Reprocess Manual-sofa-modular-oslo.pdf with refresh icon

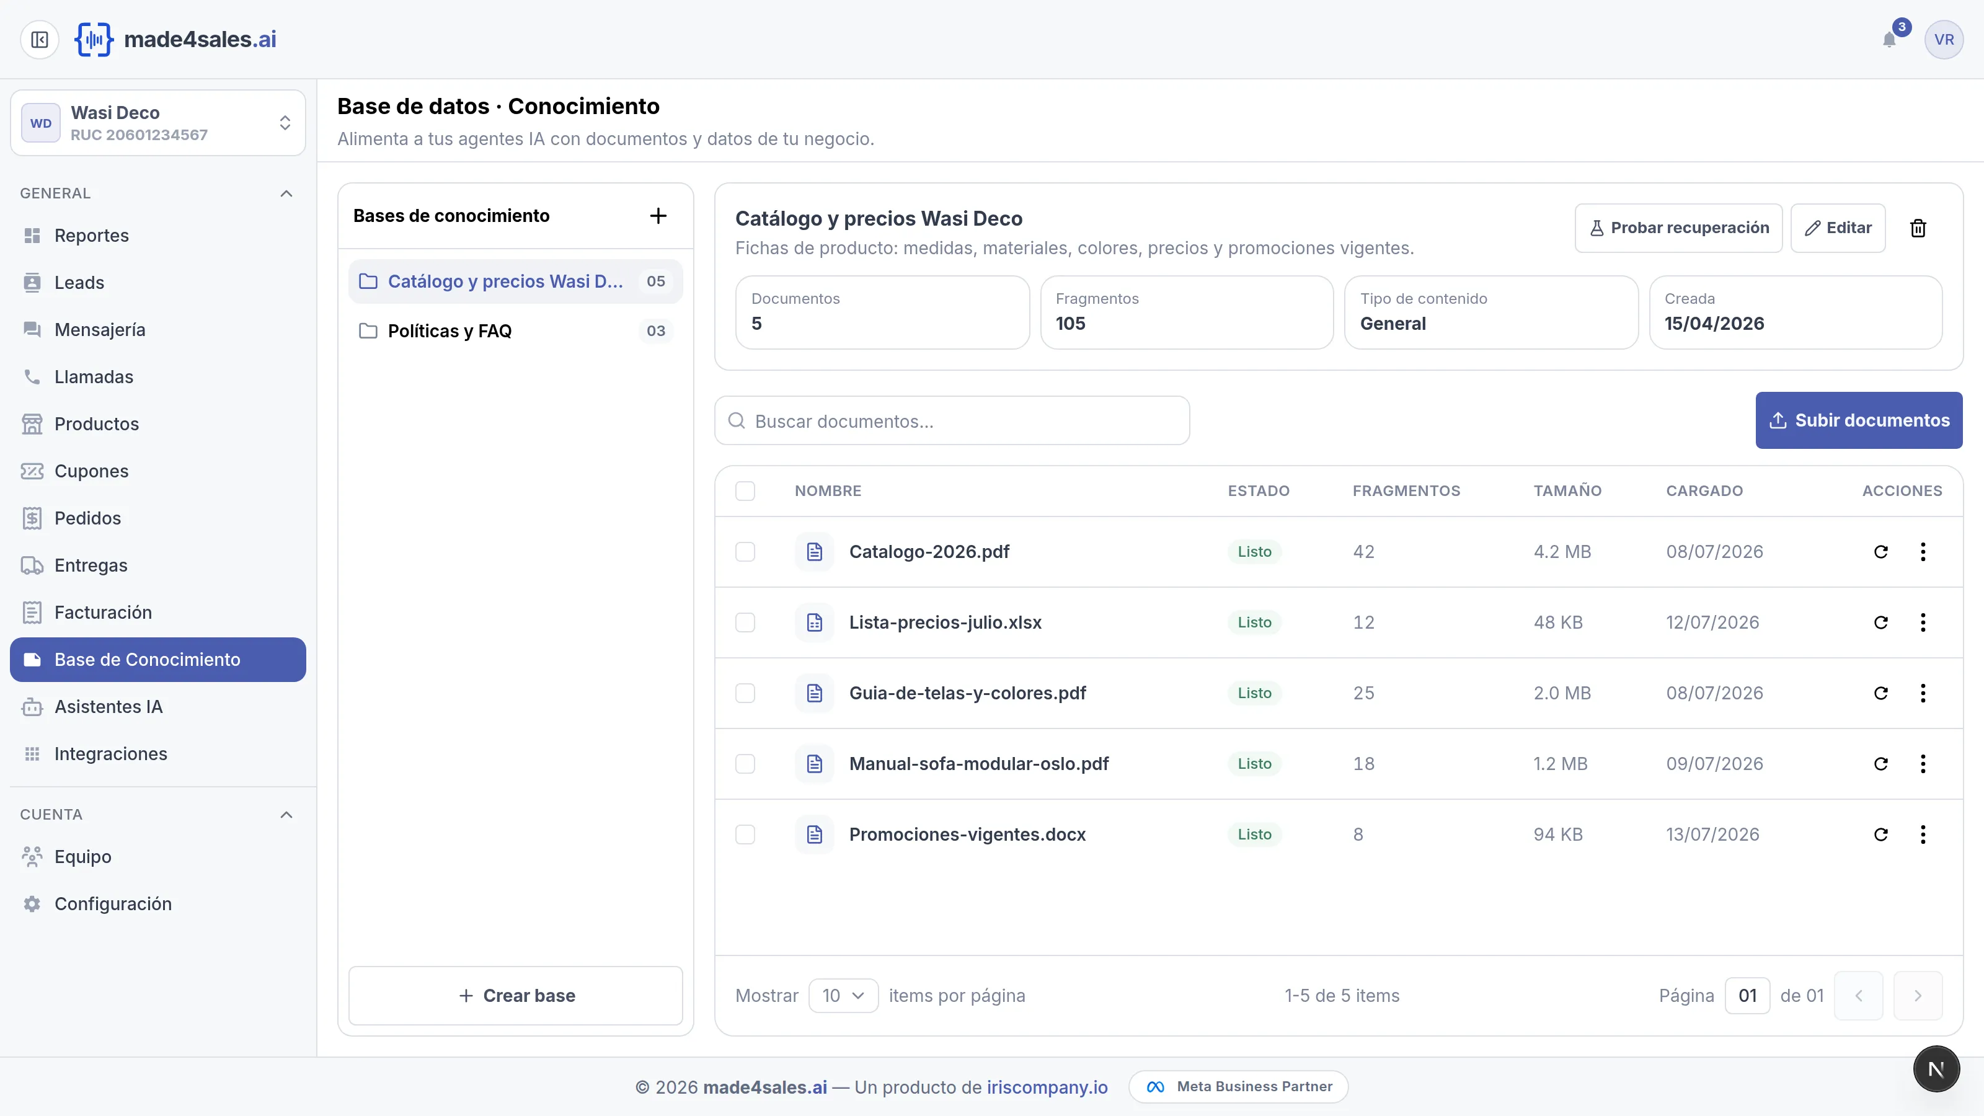pos(1881,764)
